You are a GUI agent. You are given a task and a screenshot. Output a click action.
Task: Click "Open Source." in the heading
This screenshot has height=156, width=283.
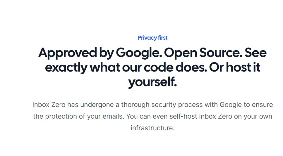click(203, 53)
